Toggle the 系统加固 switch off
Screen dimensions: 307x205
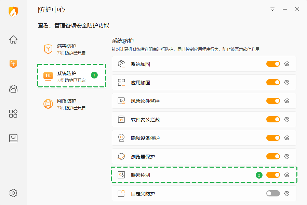[273, 64]
